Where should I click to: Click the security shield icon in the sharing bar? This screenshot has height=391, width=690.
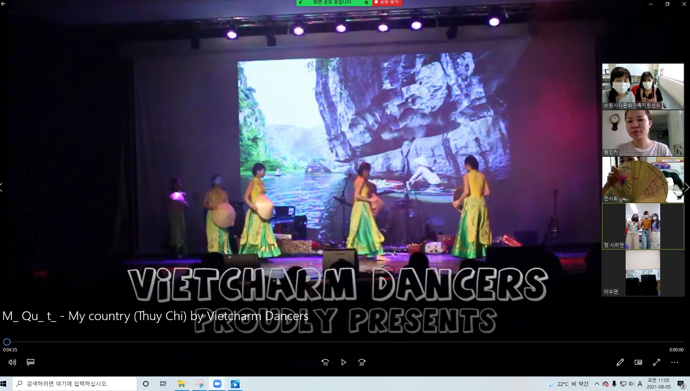[x=366, y=3]
